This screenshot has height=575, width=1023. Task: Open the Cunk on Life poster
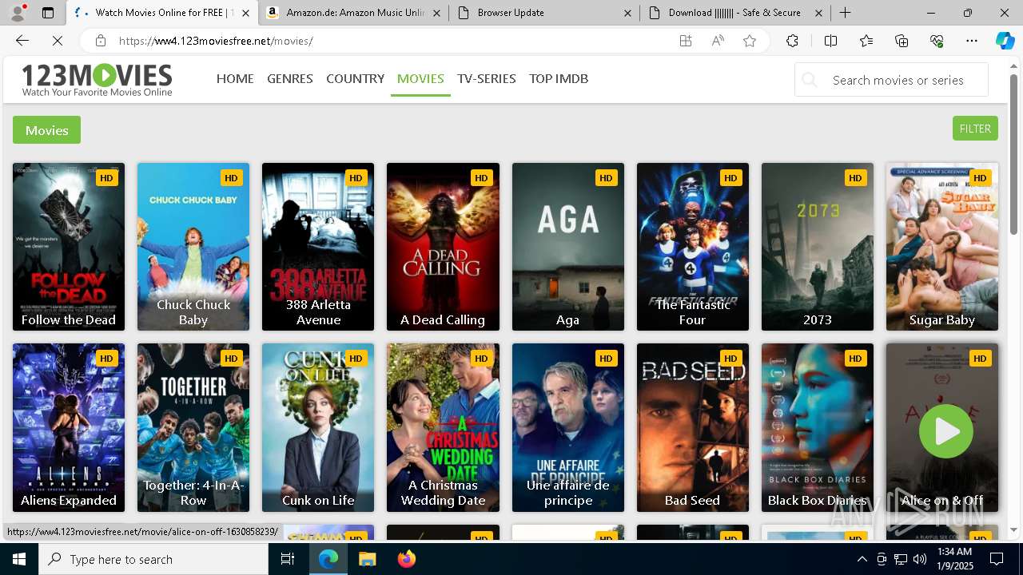318,427
